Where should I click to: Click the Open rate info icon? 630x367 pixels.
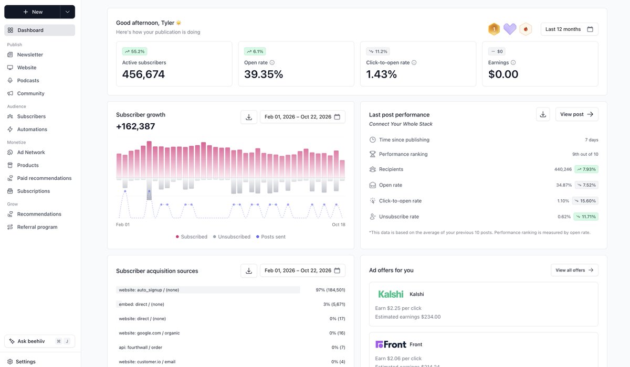[272, 62]
